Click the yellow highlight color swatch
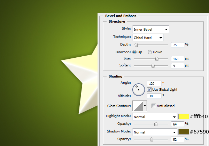This screenshot has height=146, width=209. click(x=184, y=116)
